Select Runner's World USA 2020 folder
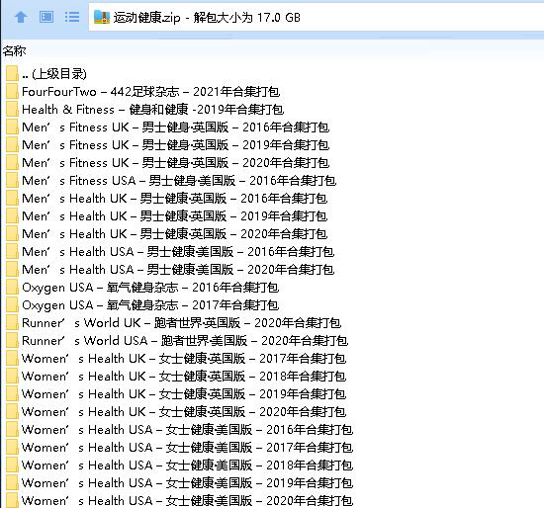This screenshot has width=544, height=508. tap(185, 341)
